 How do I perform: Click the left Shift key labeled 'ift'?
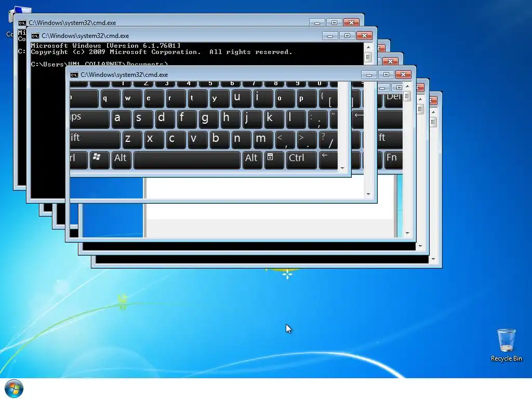(95, 140)
